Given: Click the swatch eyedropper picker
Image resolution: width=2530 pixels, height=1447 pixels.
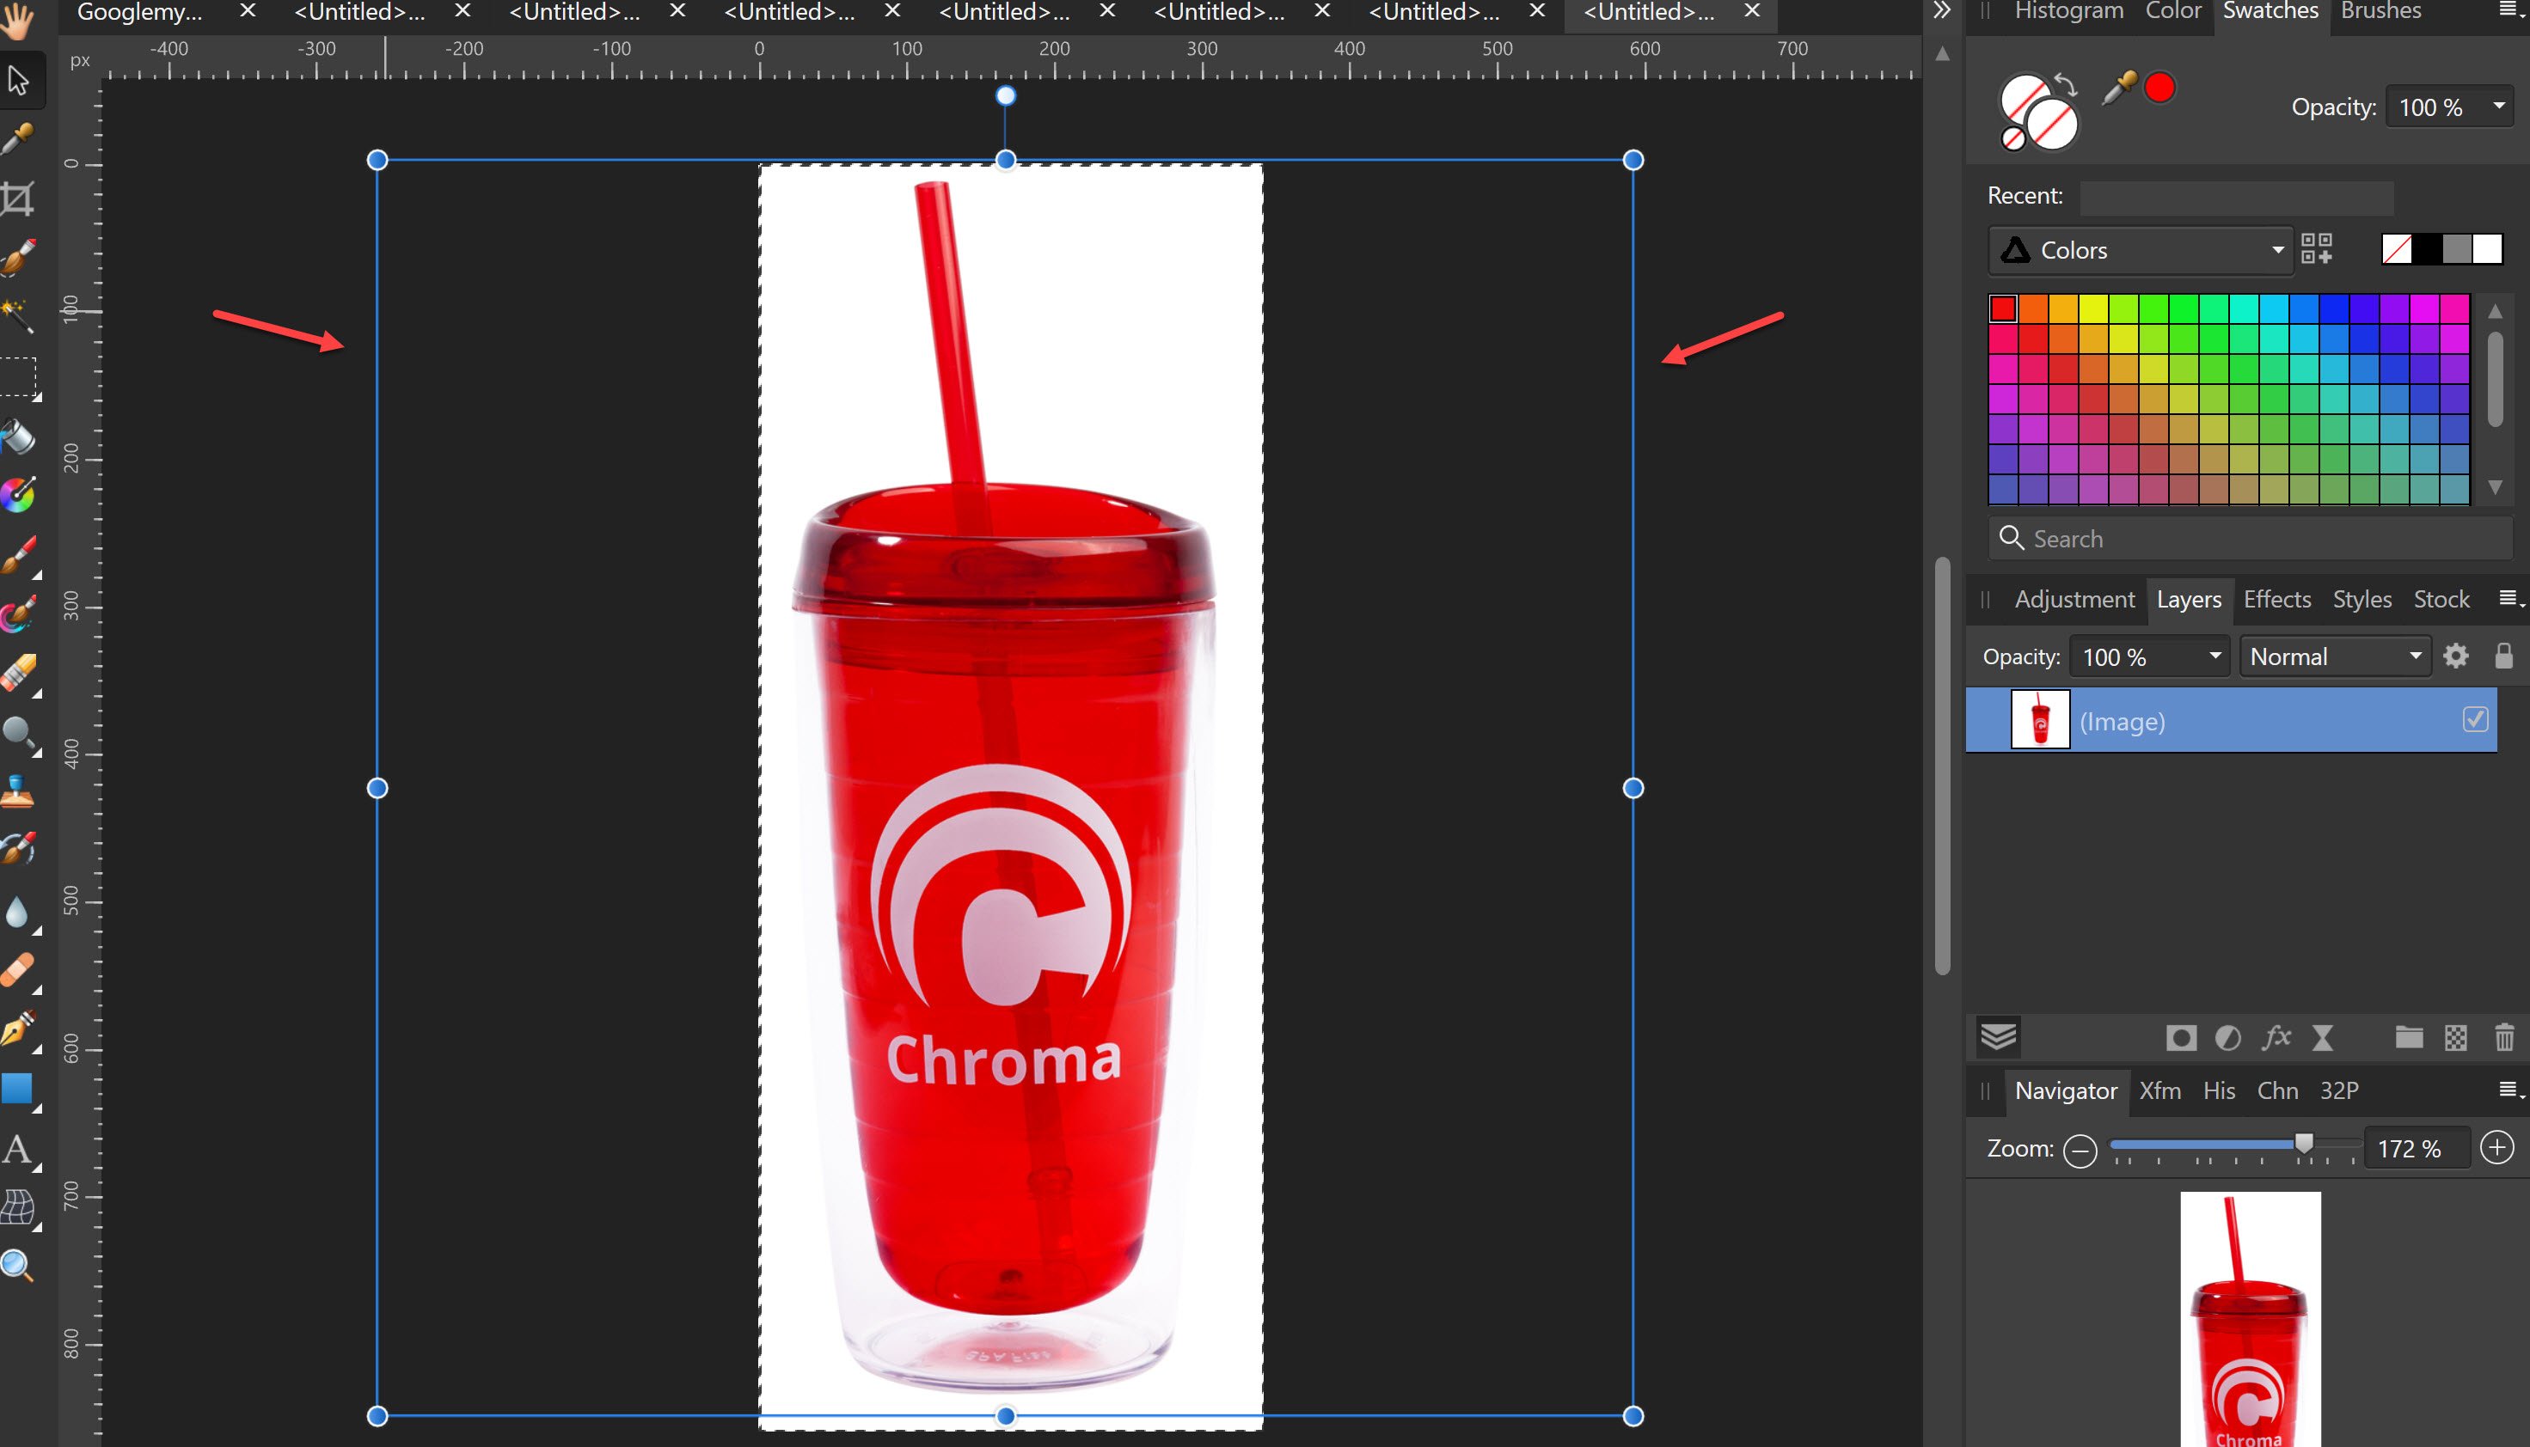Looking at the screenshot, I should point(2119,89).
